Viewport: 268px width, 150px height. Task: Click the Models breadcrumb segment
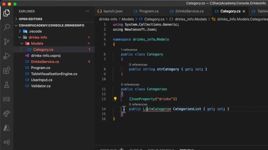click(x=128, y=19)
